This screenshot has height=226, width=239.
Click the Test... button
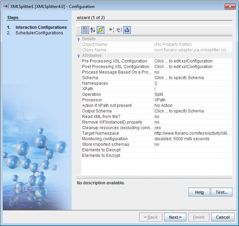[x=221, y=192]
